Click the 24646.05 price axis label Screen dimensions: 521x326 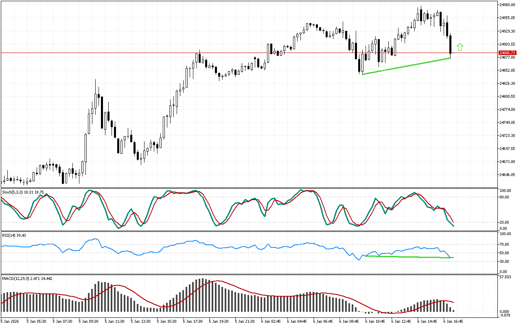coord(507,175)
